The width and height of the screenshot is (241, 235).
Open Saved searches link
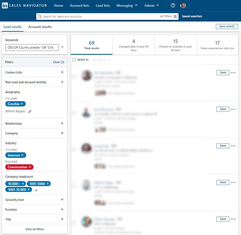(x=192, y=16)
